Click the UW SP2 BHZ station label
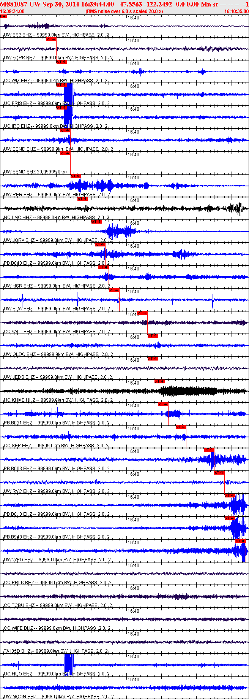Image resolution: width=249 pixels, height=699 pixels. (18, 35)
